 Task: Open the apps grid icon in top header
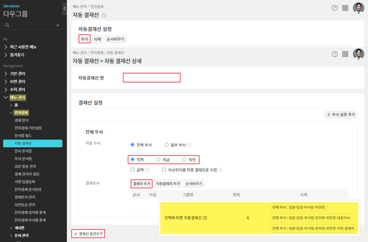[345, 8]
